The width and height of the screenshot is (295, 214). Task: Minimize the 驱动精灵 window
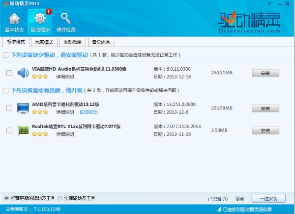point(280,4)
